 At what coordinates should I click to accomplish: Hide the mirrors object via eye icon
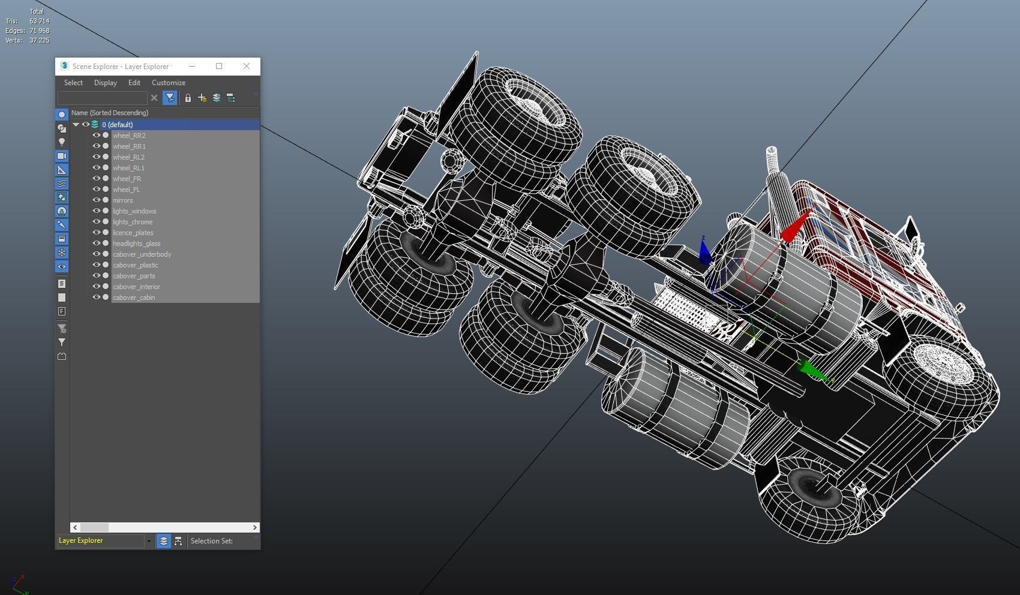tap(96, 200)
